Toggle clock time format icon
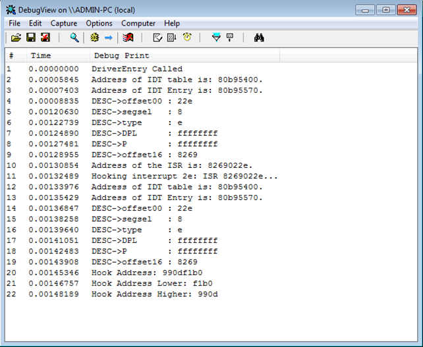This screenshot has height=347, width=423. 187,38
